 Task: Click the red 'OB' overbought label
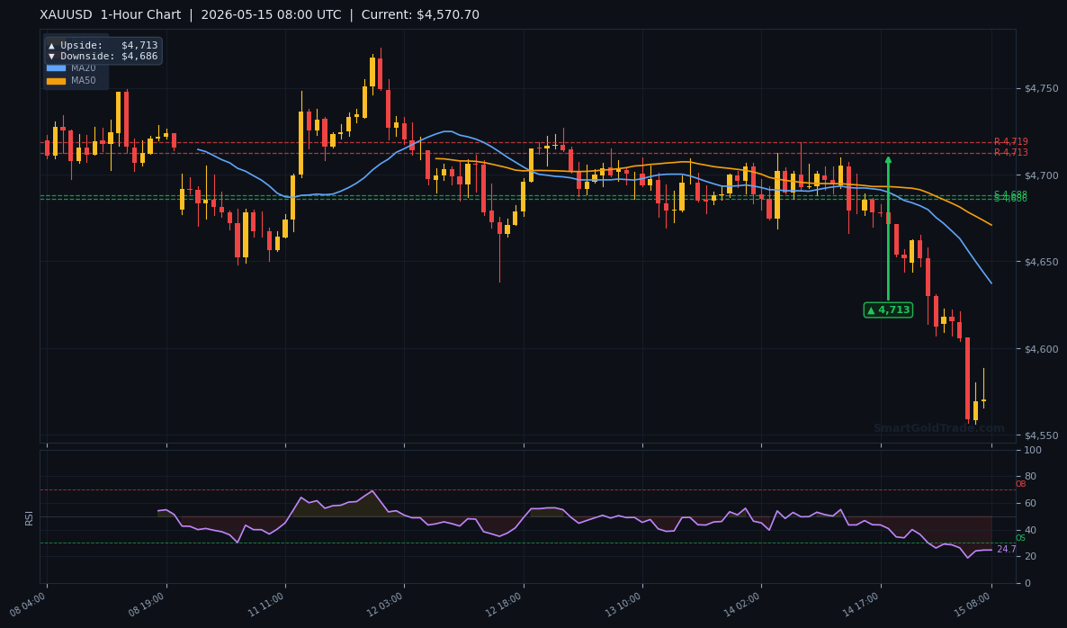click(1020, 484)
